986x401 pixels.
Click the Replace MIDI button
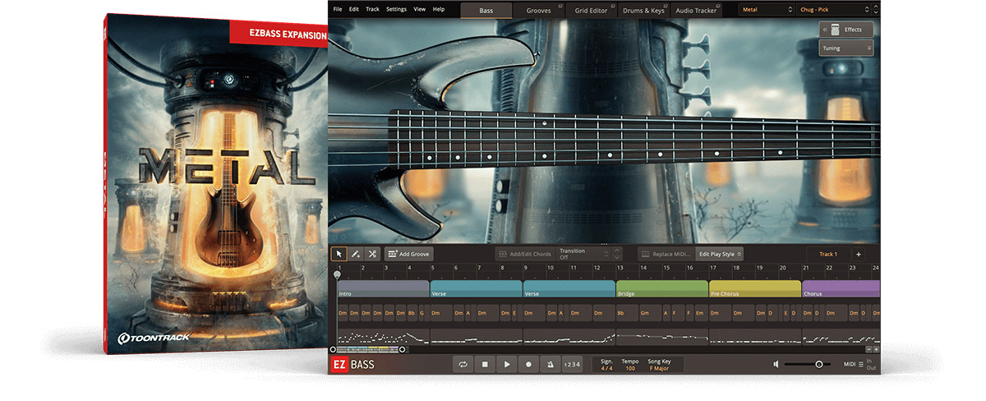[667, 255]
